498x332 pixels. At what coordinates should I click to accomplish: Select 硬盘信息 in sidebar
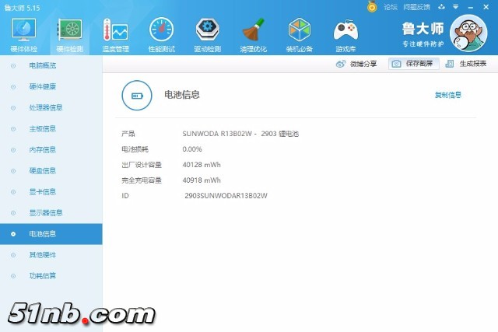pos(51,171)
